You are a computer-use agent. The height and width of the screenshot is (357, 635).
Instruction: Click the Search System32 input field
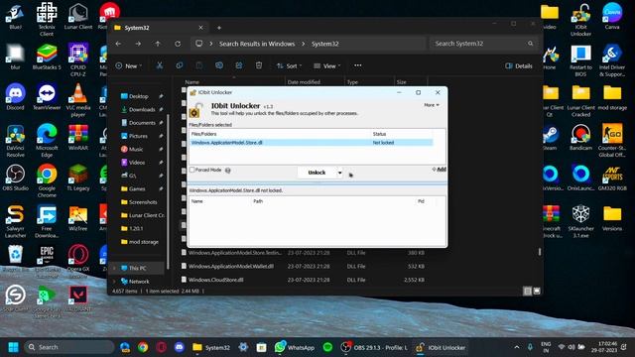tap(484, 44)
